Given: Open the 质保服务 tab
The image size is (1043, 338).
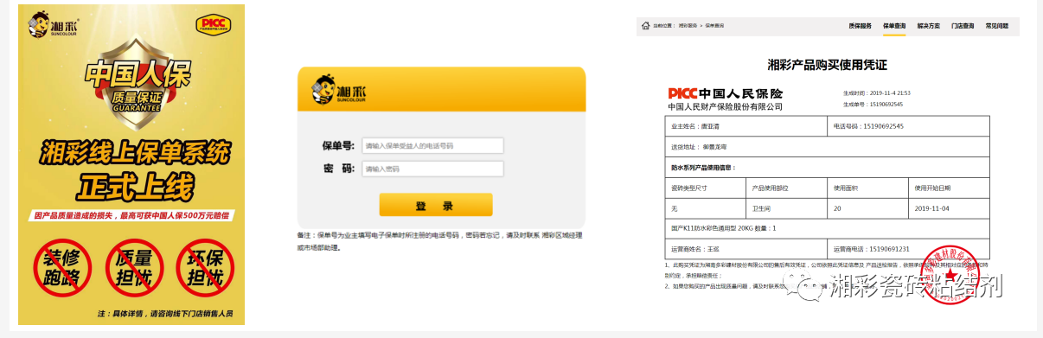Looking at the screenshot, I should (860, 26).
